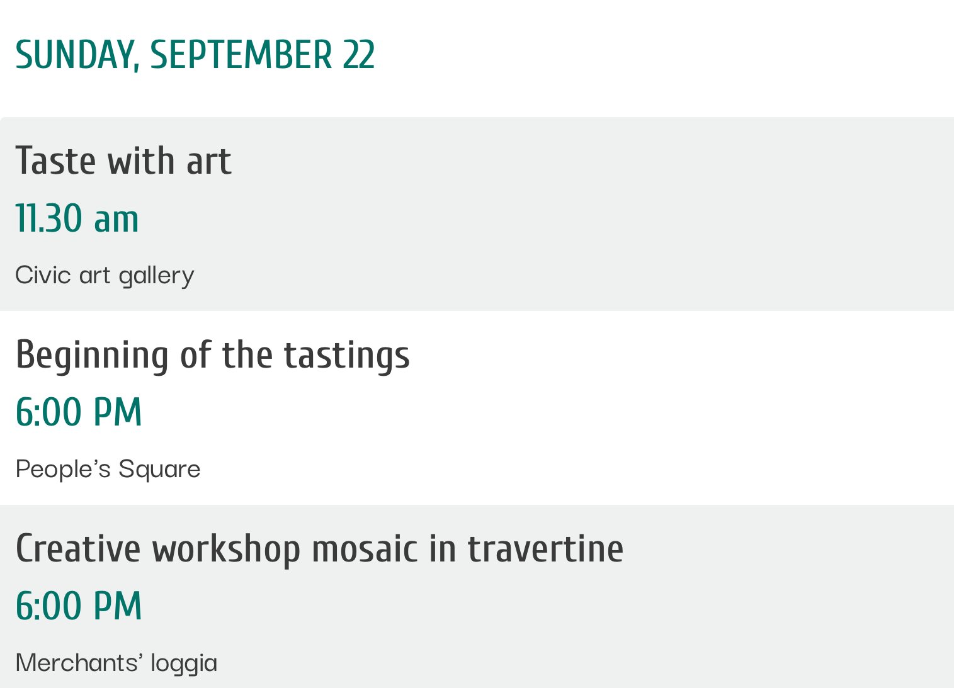
Task: Open the Taste with art event
Action: [123, 161]
